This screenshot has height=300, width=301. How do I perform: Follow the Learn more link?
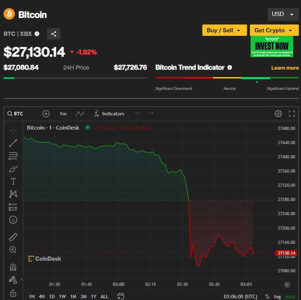(x=285, y=68)
